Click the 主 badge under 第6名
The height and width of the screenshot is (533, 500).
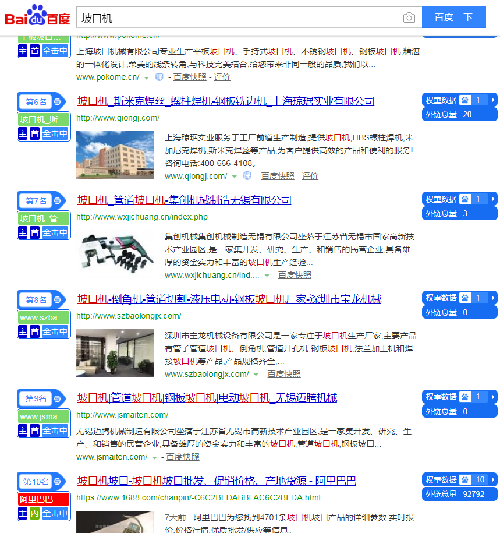tap(23, 133)
